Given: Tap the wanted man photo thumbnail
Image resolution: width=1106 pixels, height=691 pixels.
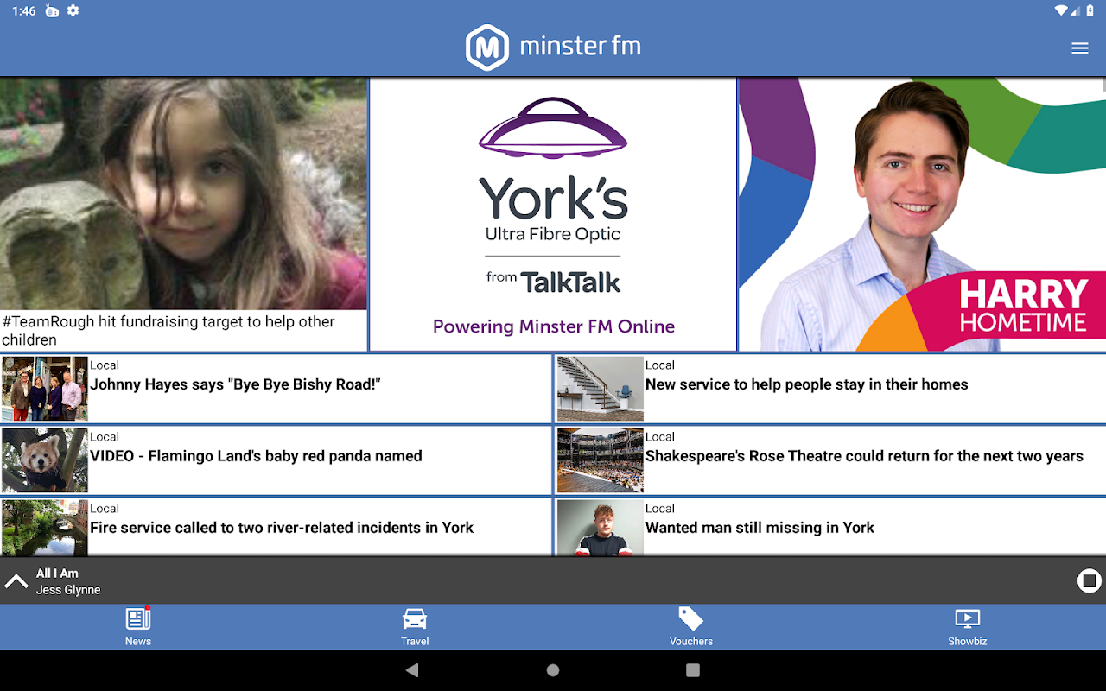Looking at the screenshot, I should click(601, 528).
